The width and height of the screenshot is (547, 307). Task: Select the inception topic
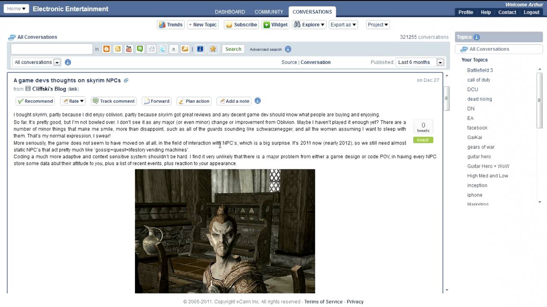click(x=477, y=185)
